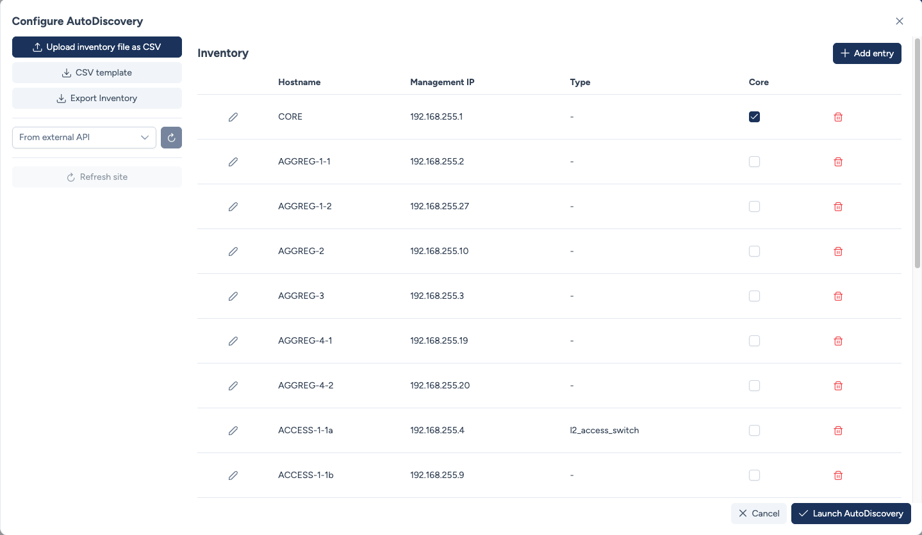
Task: Click the pencil icon beside ACCESS-1-1a
Action: (233, 431)
